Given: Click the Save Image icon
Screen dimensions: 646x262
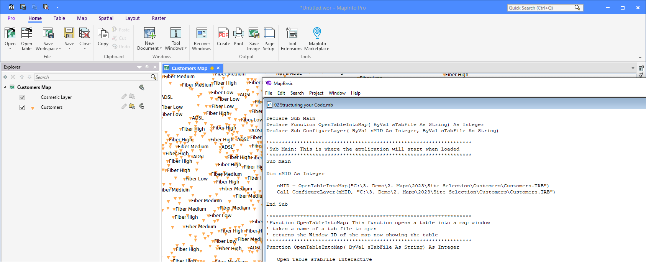Looking at the screenshot, I should click(x=254, y=33).
